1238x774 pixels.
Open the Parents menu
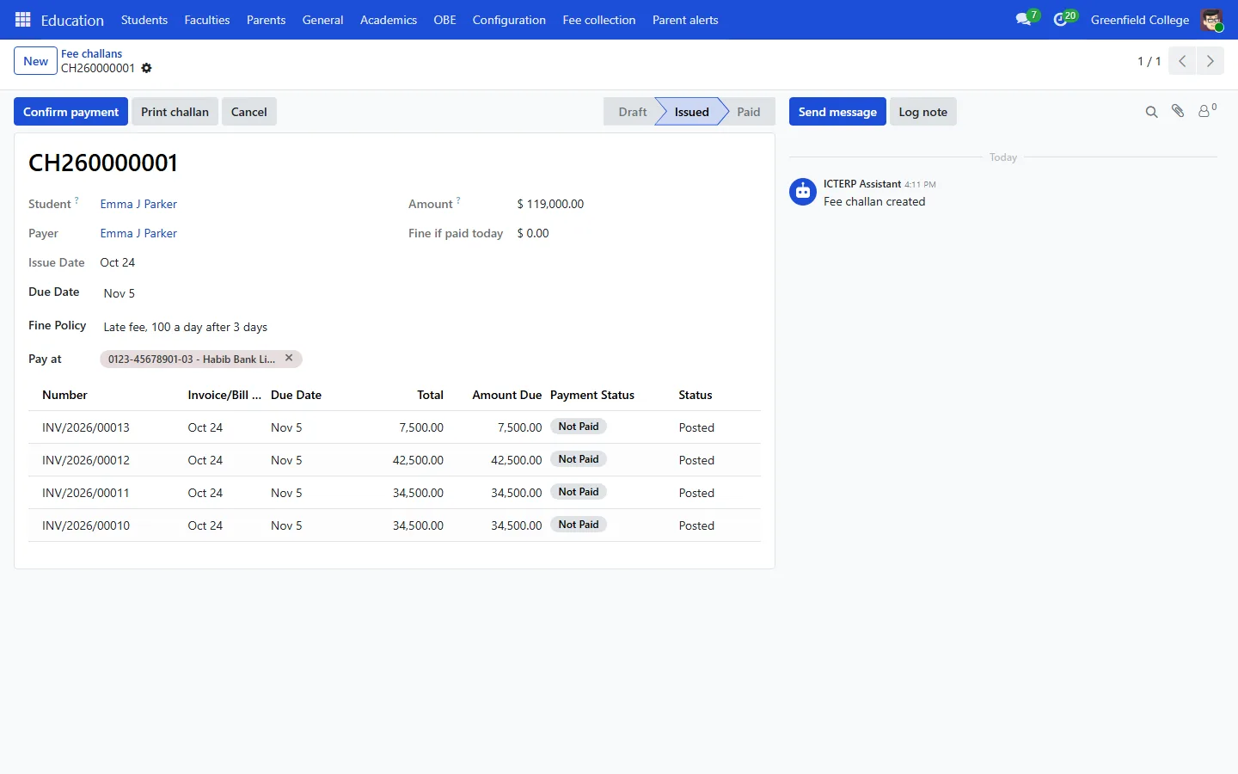tap(266, 20)
